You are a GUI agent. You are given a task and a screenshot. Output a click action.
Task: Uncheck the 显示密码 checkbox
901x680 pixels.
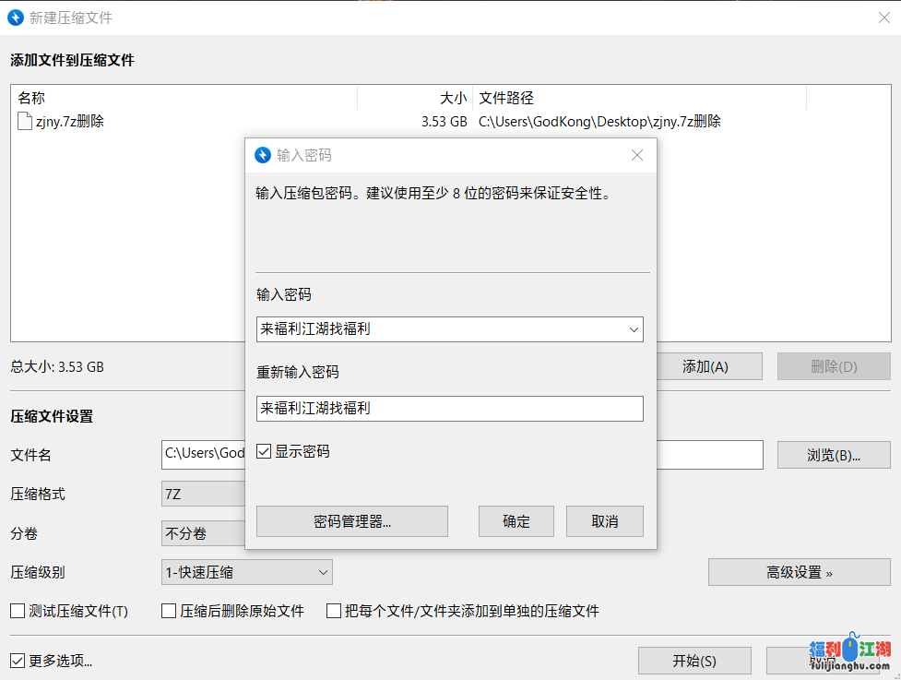[x=265, y=451]
